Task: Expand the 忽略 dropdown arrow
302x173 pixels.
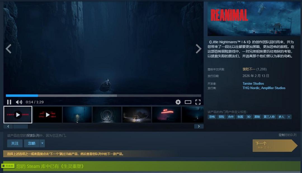Action: [x=42, y=143]
